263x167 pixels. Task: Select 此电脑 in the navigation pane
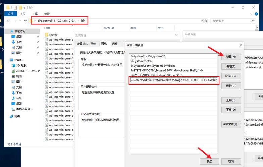pos(16,60)
